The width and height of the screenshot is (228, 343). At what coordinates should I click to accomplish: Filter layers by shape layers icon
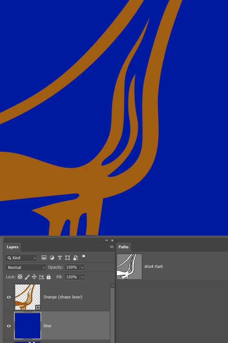point(67,258)
